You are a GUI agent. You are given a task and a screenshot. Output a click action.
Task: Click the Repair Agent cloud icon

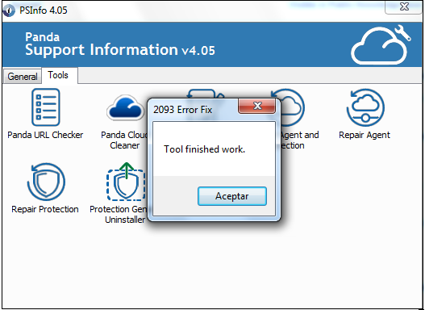click(x=365, y=107)
